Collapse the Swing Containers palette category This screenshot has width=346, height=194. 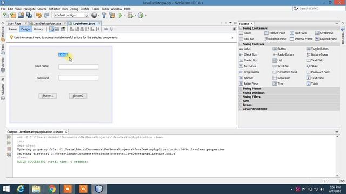pyautogui.click(x=241, y=29)
